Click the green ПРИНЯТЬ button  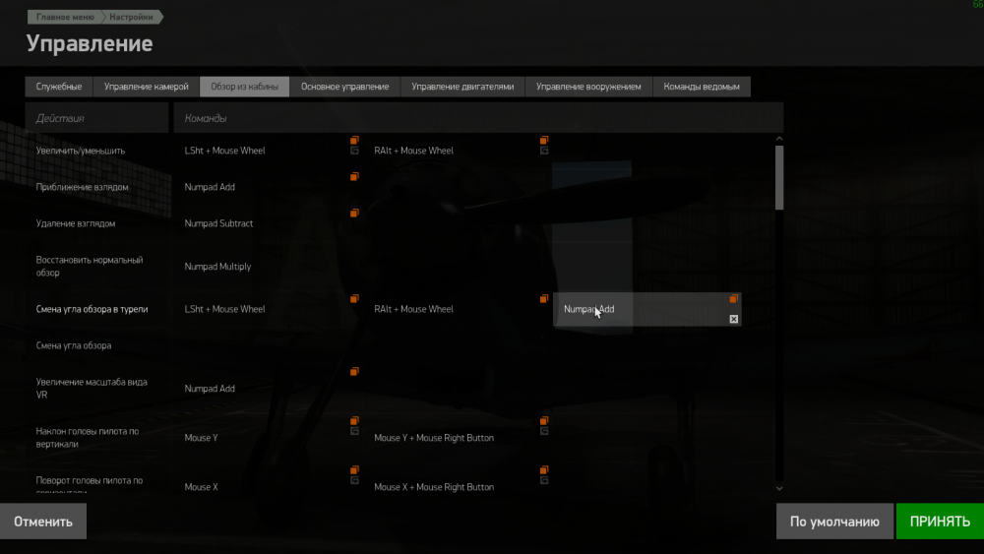click(940, 522)
